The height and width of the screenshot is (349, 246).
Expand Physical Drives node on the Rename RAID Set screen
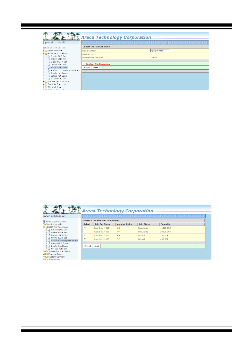click(44, 87)
